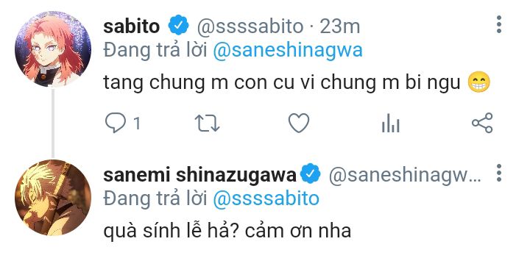Open sanemi shinazugawa display name profile
The image size is (530, 272).
click(x=199, y=175)
